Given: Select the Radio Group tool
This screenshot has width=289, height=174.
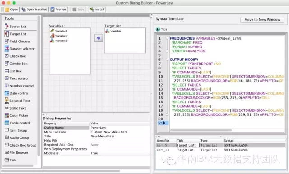Looking at the screenshot, I should (x=17, y=137).
